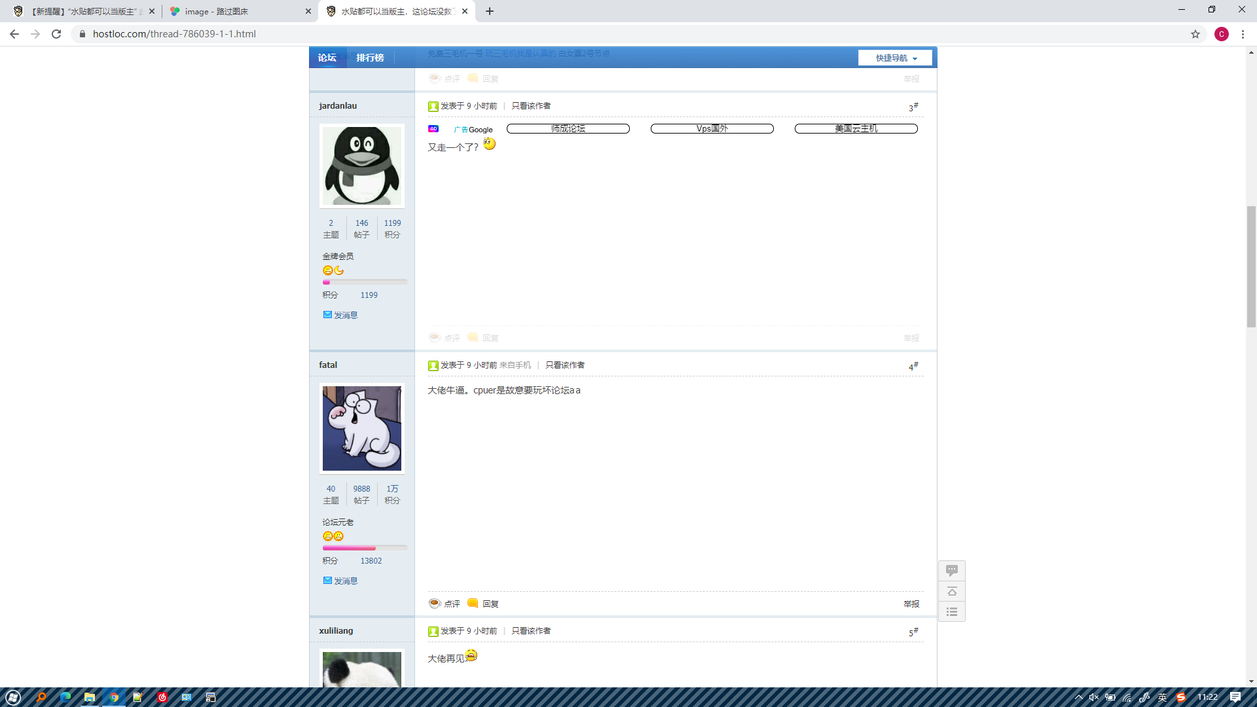This screenshot has height=707, width=1257.
Task: Expand the hidden system tray icons chevron
Action: click(1078, 697)
